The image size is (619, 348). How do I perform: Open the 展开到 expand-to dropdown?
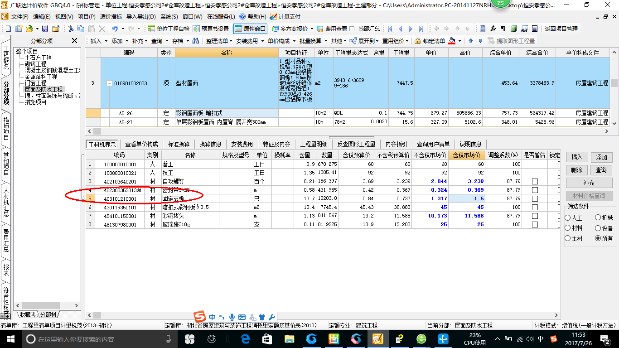365,41
